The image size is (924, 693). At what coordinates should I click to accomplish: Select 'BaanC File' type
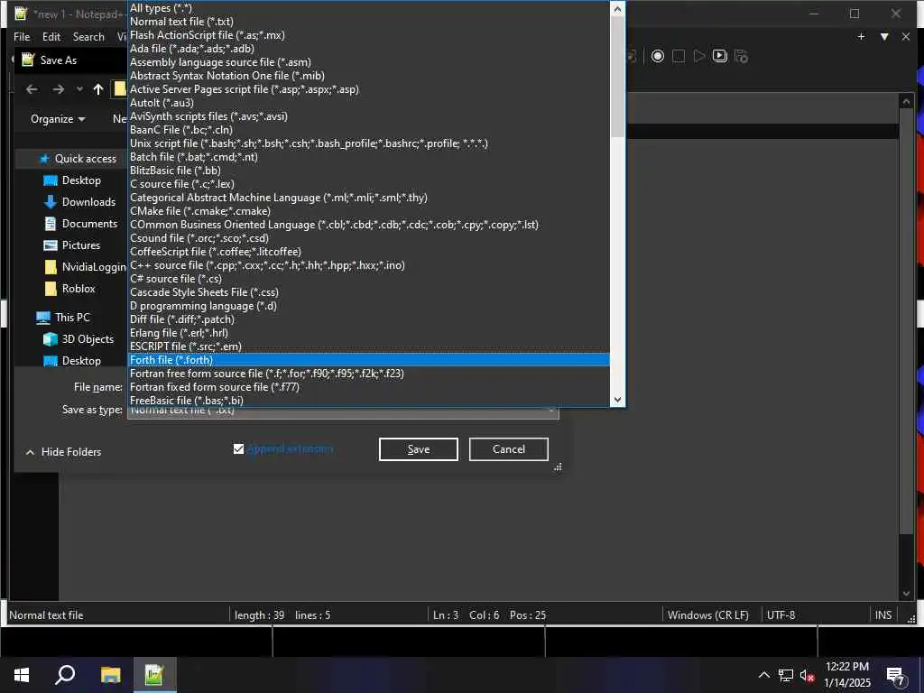[x=369, y=130]
